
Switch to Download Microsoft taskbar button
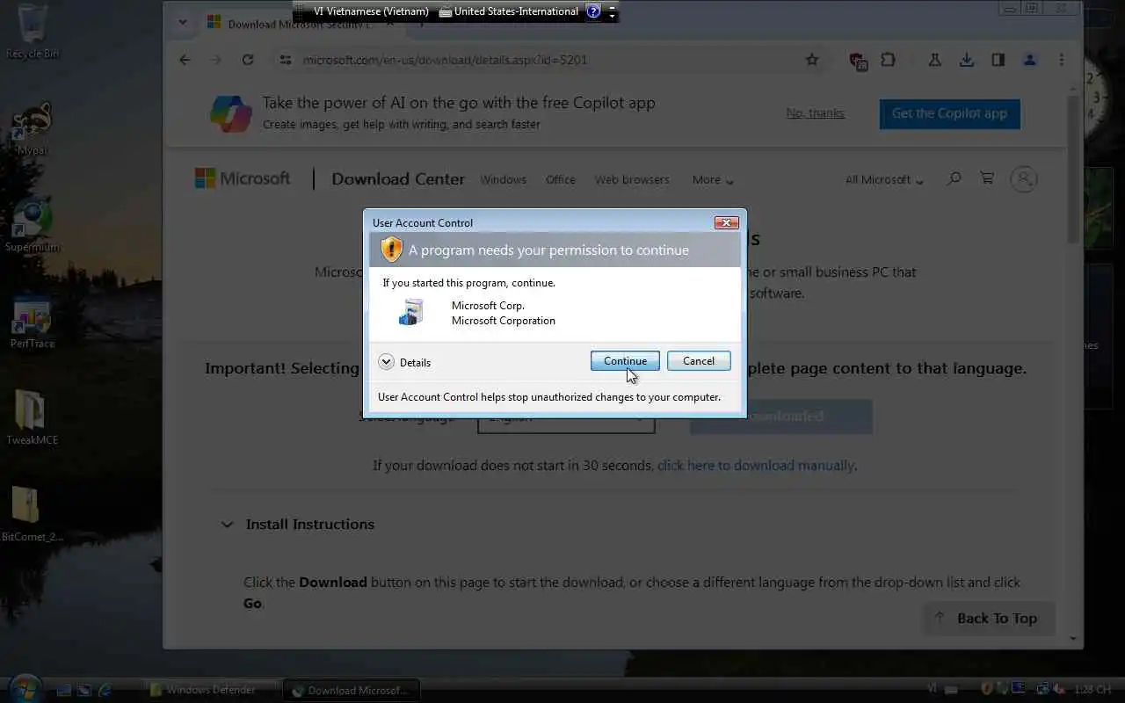tap(352, 691)
